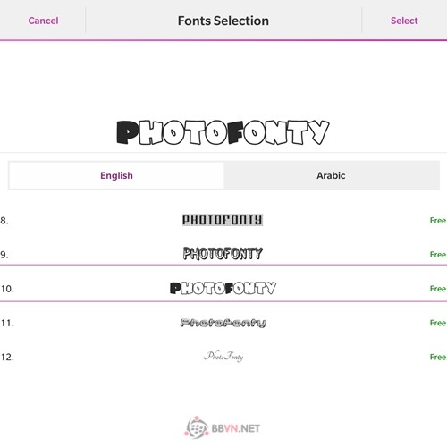The height and width of the screenshot is (447, 447).
Task: Switch to the English fonts tab
Action: [116, 175]
